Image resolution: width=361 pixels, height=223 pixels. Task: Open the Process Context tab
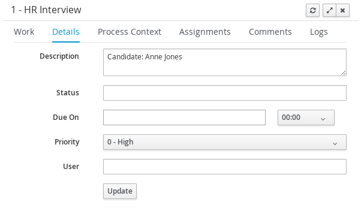coord(130,32)
